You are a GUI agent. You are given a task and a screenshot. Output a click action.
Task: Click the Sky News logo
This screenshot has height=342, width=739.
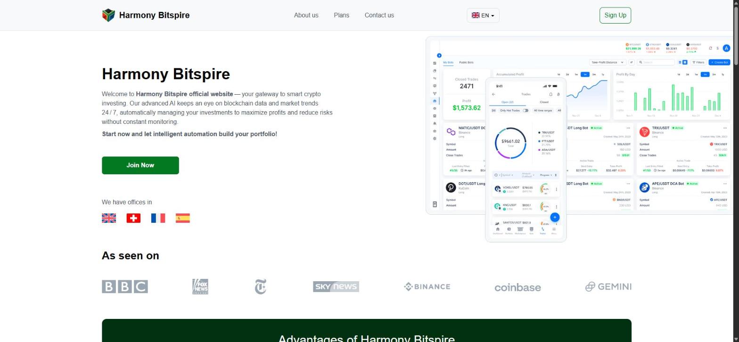click(x=336, y=286)
